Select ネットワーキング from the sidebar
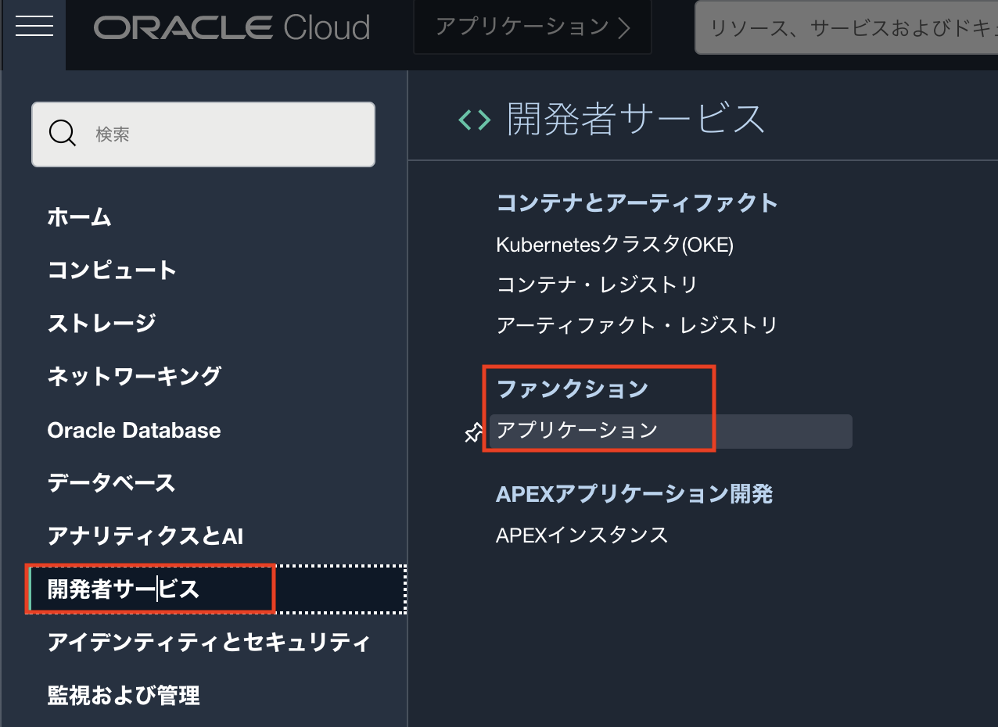This screenshot has width=998, height=727. (134, 376)
